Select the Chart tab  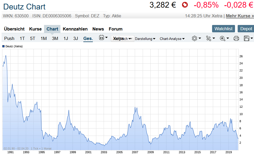(x=52, y=29)
